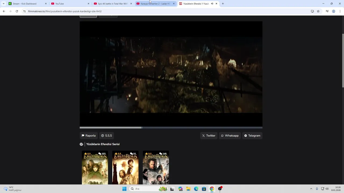The image size is (344, 193).
Task: Click Yüzüklerin Efendisi Serisi heading
Action: point(103,144)
